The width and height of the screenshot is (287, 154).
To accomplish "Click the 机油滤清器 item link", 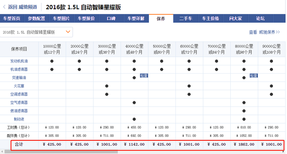I will pos(19,69).
